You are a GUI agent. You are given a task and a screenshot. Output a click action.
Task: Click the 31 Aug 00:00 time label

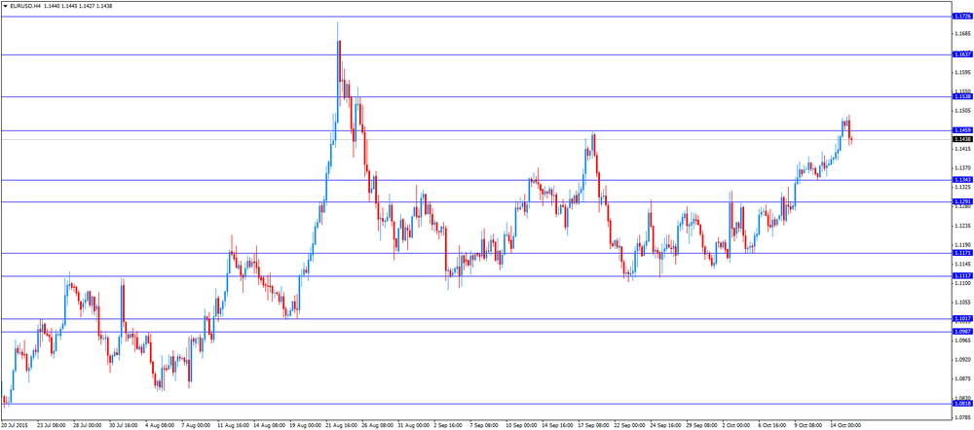[412, 426]
